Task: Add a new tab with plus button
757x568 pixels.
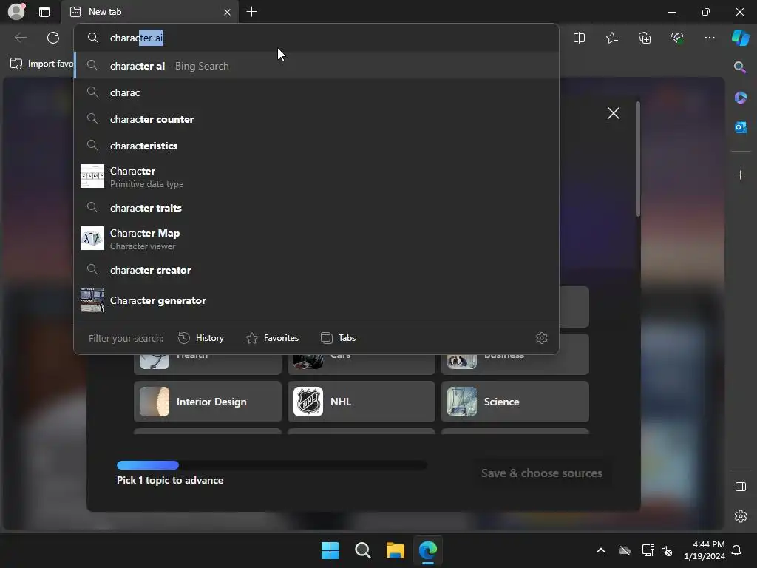Action: (251, 12)
